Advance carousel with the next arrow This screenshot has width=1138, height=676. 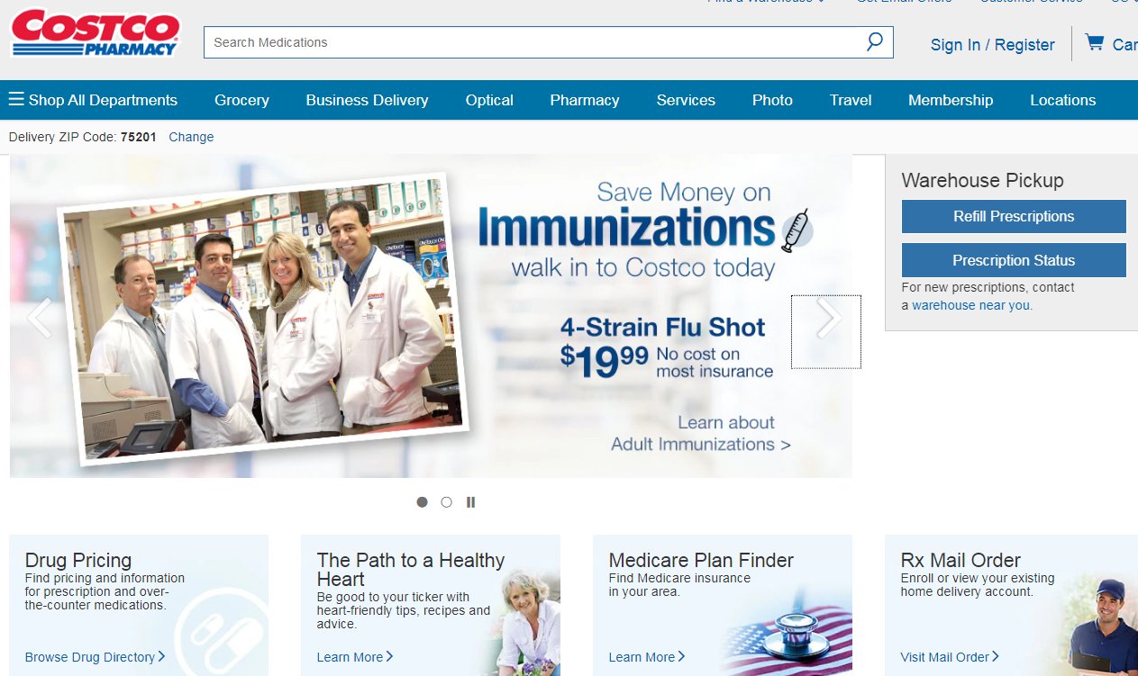pyautogui.click(x=826, y=319)
